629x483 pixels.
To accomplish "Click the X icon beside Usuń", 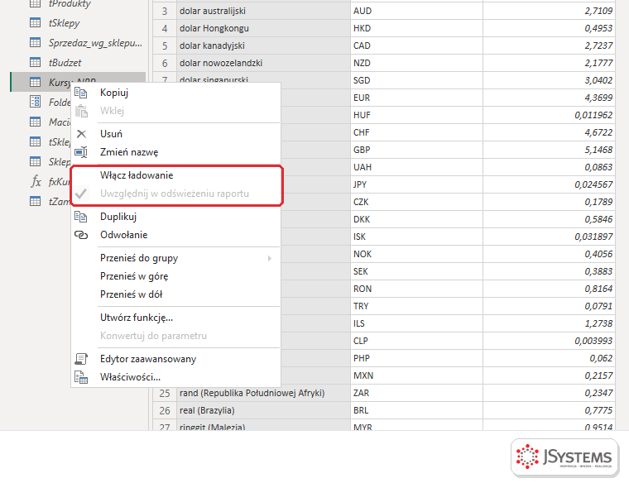I will click(81, 134).
